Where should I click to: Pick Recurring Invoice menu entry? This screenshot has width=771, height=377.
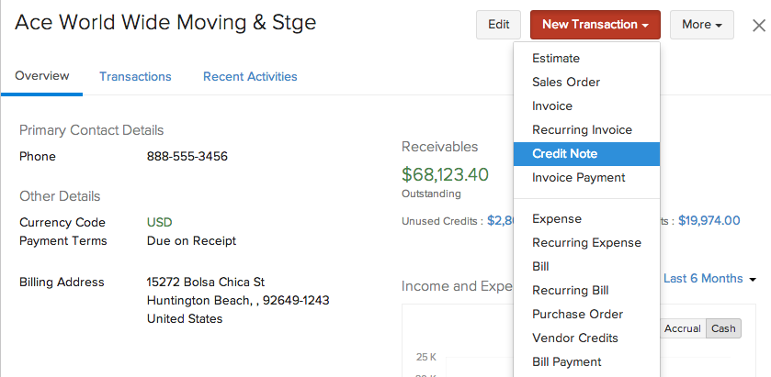582,130
